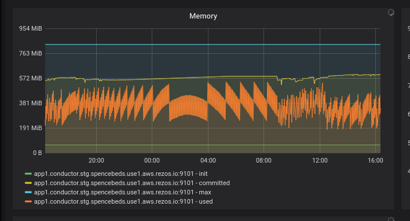Click the 00:00 time axis label

pyautogui.click(x=152, y=160)
